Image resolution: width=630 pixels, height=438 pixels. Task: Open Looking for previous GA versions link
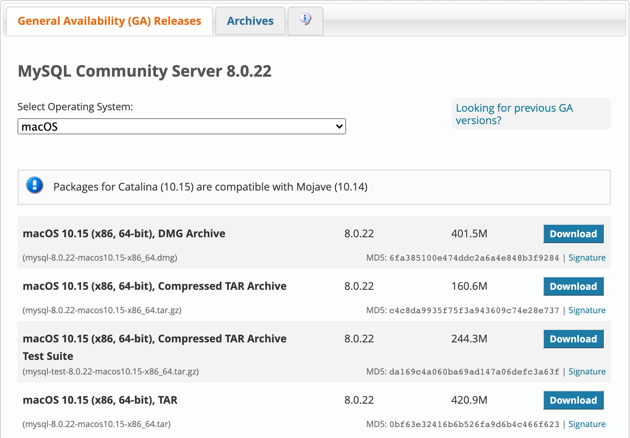pos(514,114)
